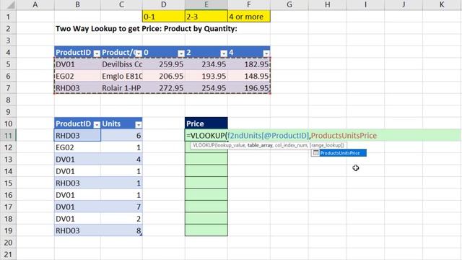Select the row 4 header
Screen dimensions: 462x260
8,53
